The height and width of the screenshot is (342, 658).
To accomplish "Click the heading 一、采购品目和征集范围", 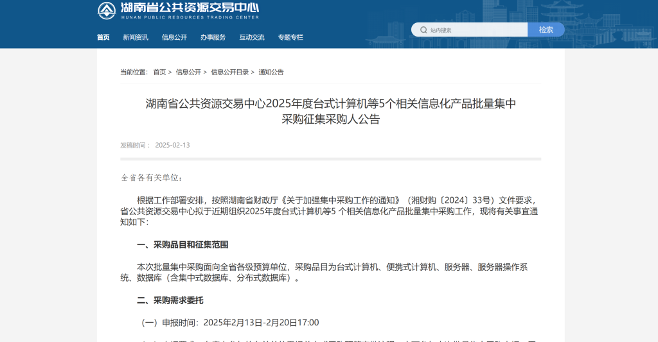I will pyautogui.click(x=182, y=244).
